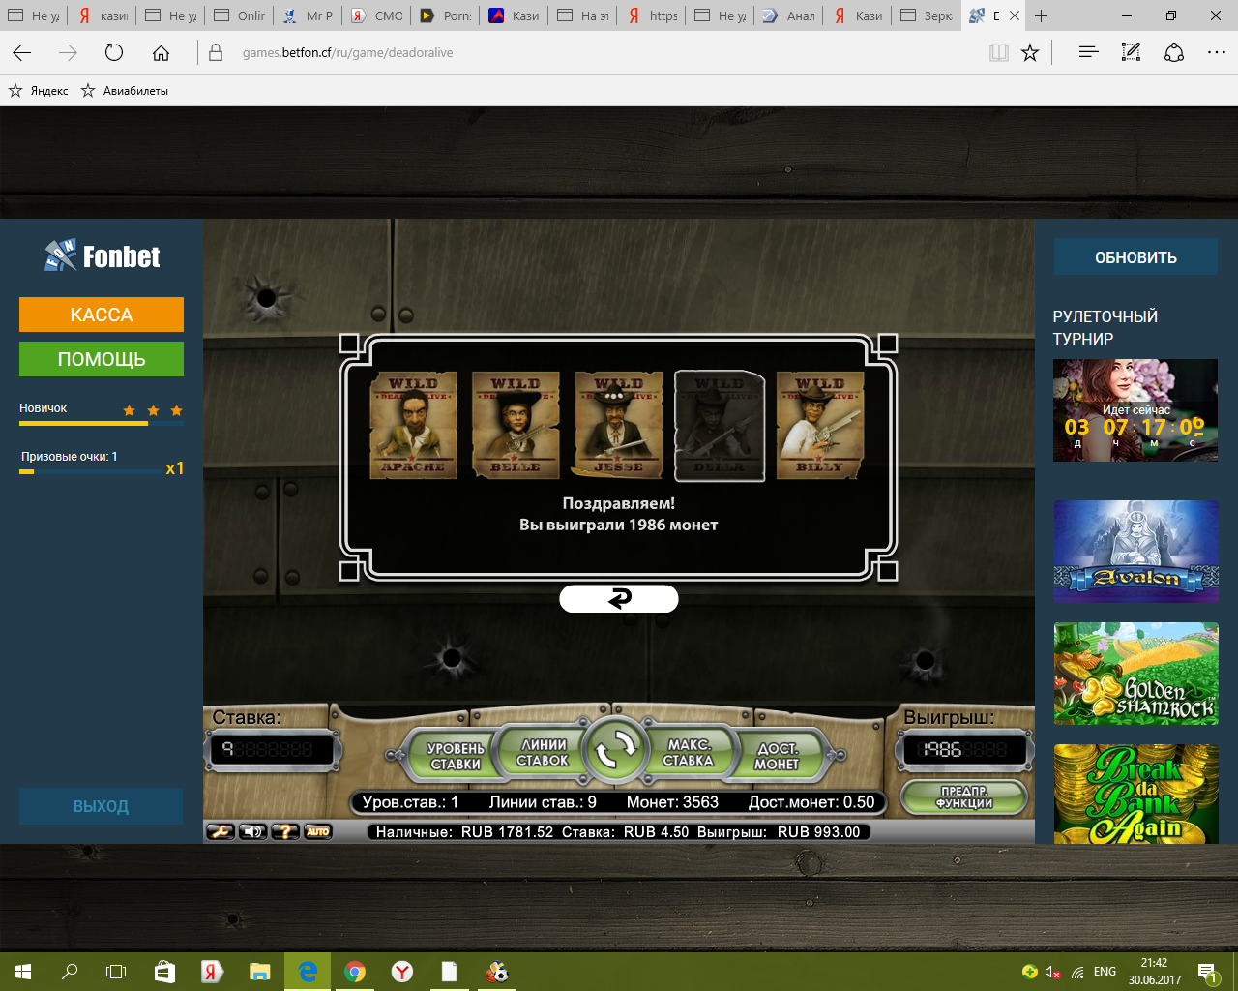1238x991 pixels.
Task: Click the ОБНОВИТЬ refresh button
Action: click(1135, 257)
